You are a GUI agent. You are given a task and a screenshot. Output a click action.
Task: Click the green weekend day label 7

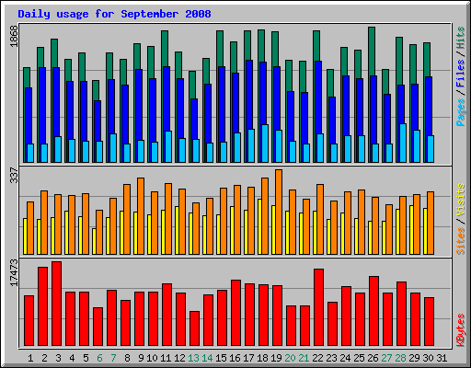click(x=113, y=358)
